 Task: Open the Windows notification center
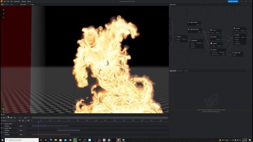pos(250,140)
